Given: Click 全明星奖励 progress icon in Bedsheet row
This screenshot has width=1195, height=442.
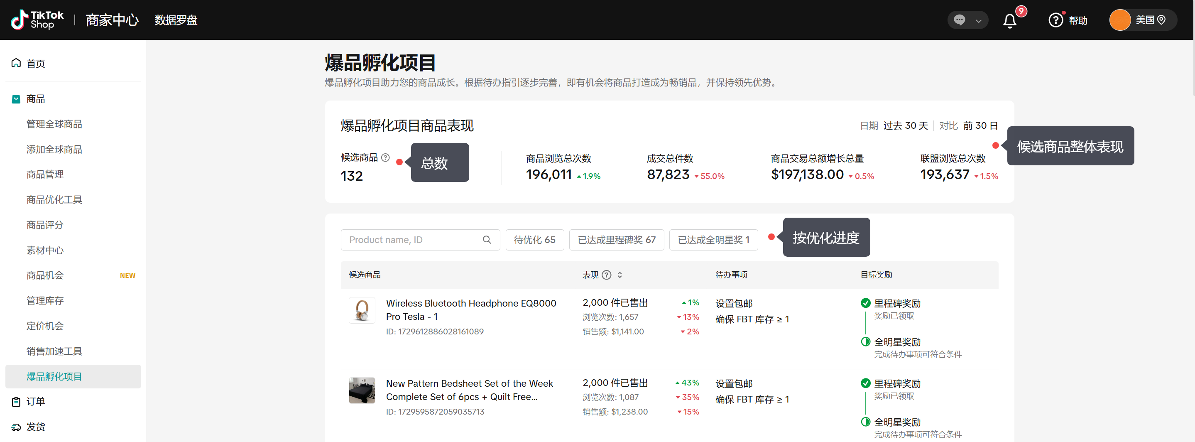Looking at the screenshot, I should [865, 422].
